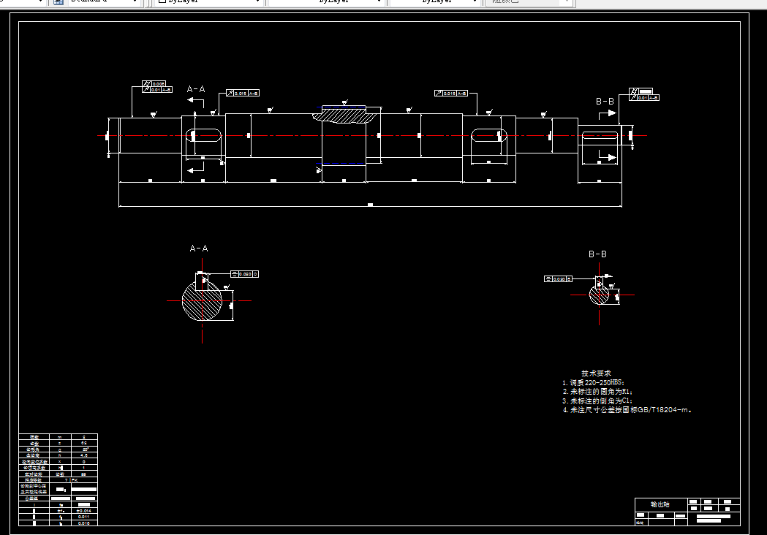Click the 输出轴 title block text

[x=660, y=504]
